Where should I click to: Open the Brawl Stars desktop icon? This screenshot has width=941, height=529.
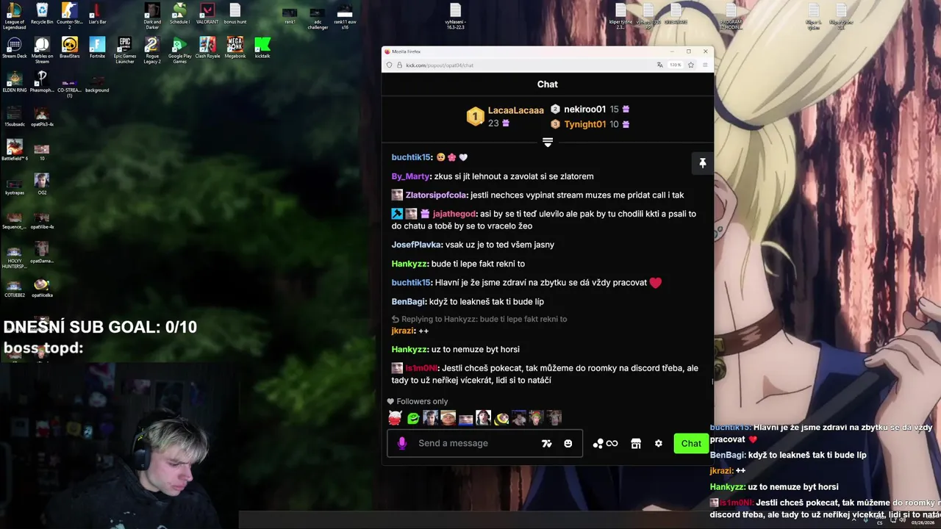pyautogui.click(x=69, y=48)
